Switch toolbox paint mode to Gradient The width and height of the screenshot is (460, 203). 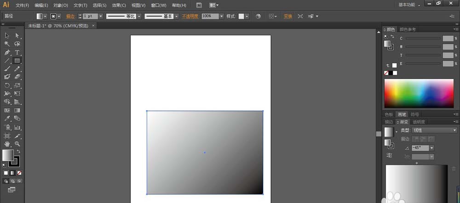(12, 173)
